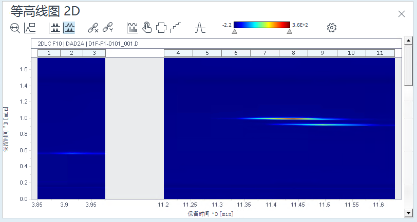This screenshot has width=417, height=222.
Task: Click the link X-axis icon
Action: [93, 28]
